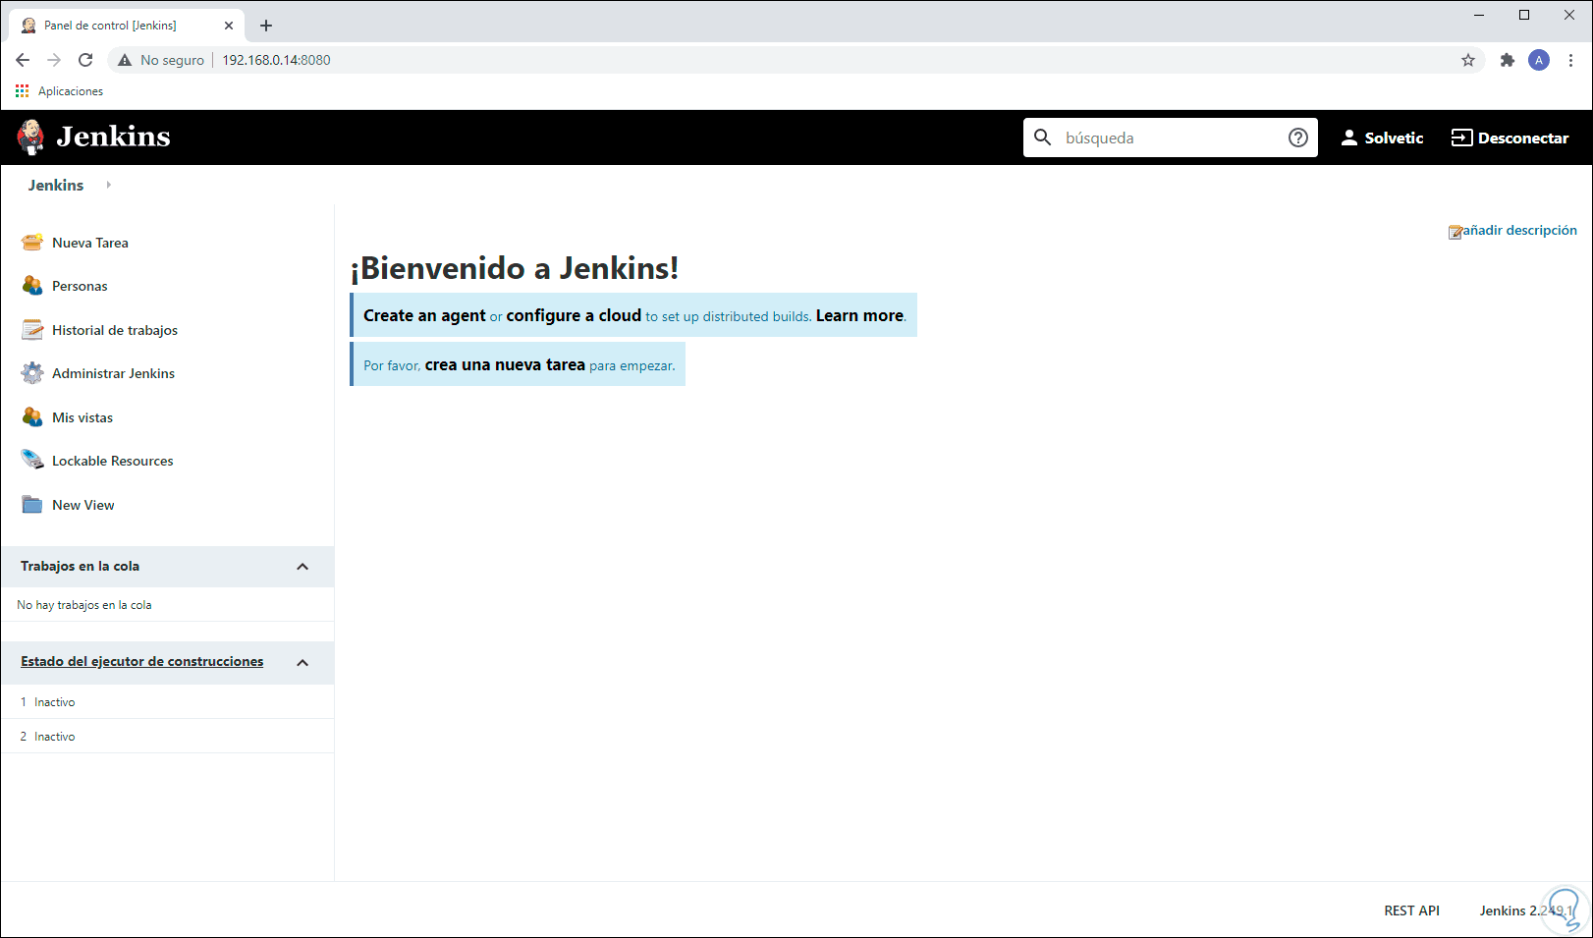The width and height of the screenshot is (1593, 938).
Task: Open Historial de trabajos
Action: (x=115, y=330)
